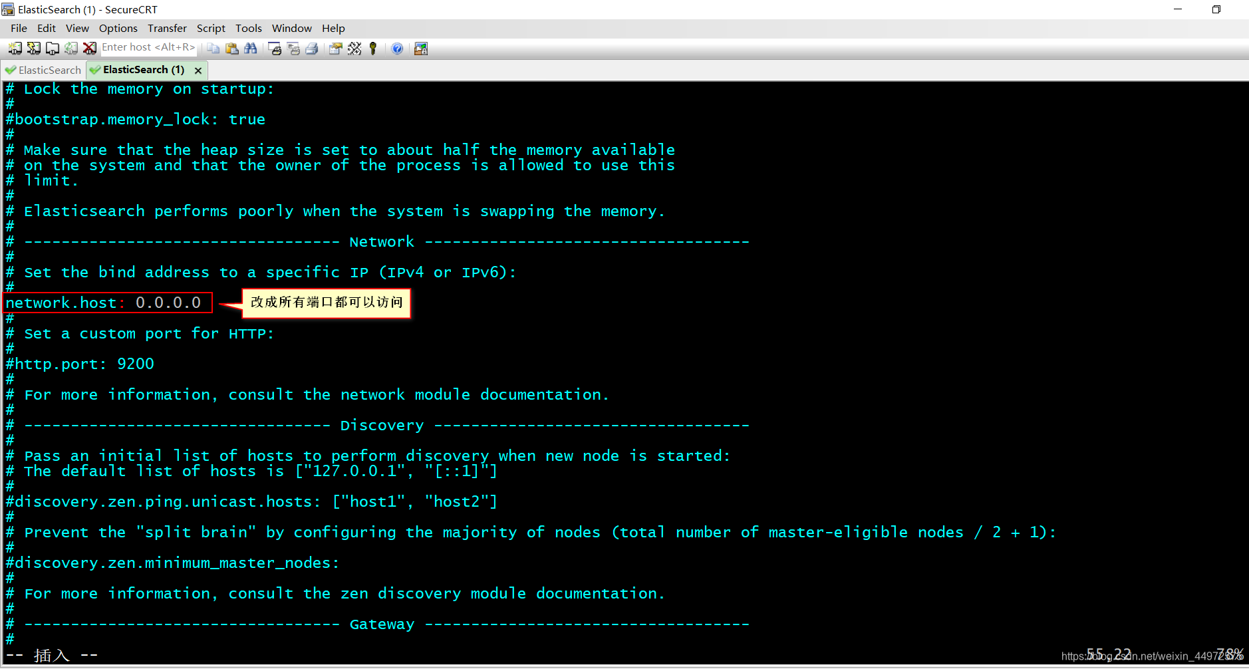Image resolution: width=1249 pixels, height=669 pixels.
Task: Click the green Reconnect icon
Action: [70, 49]
